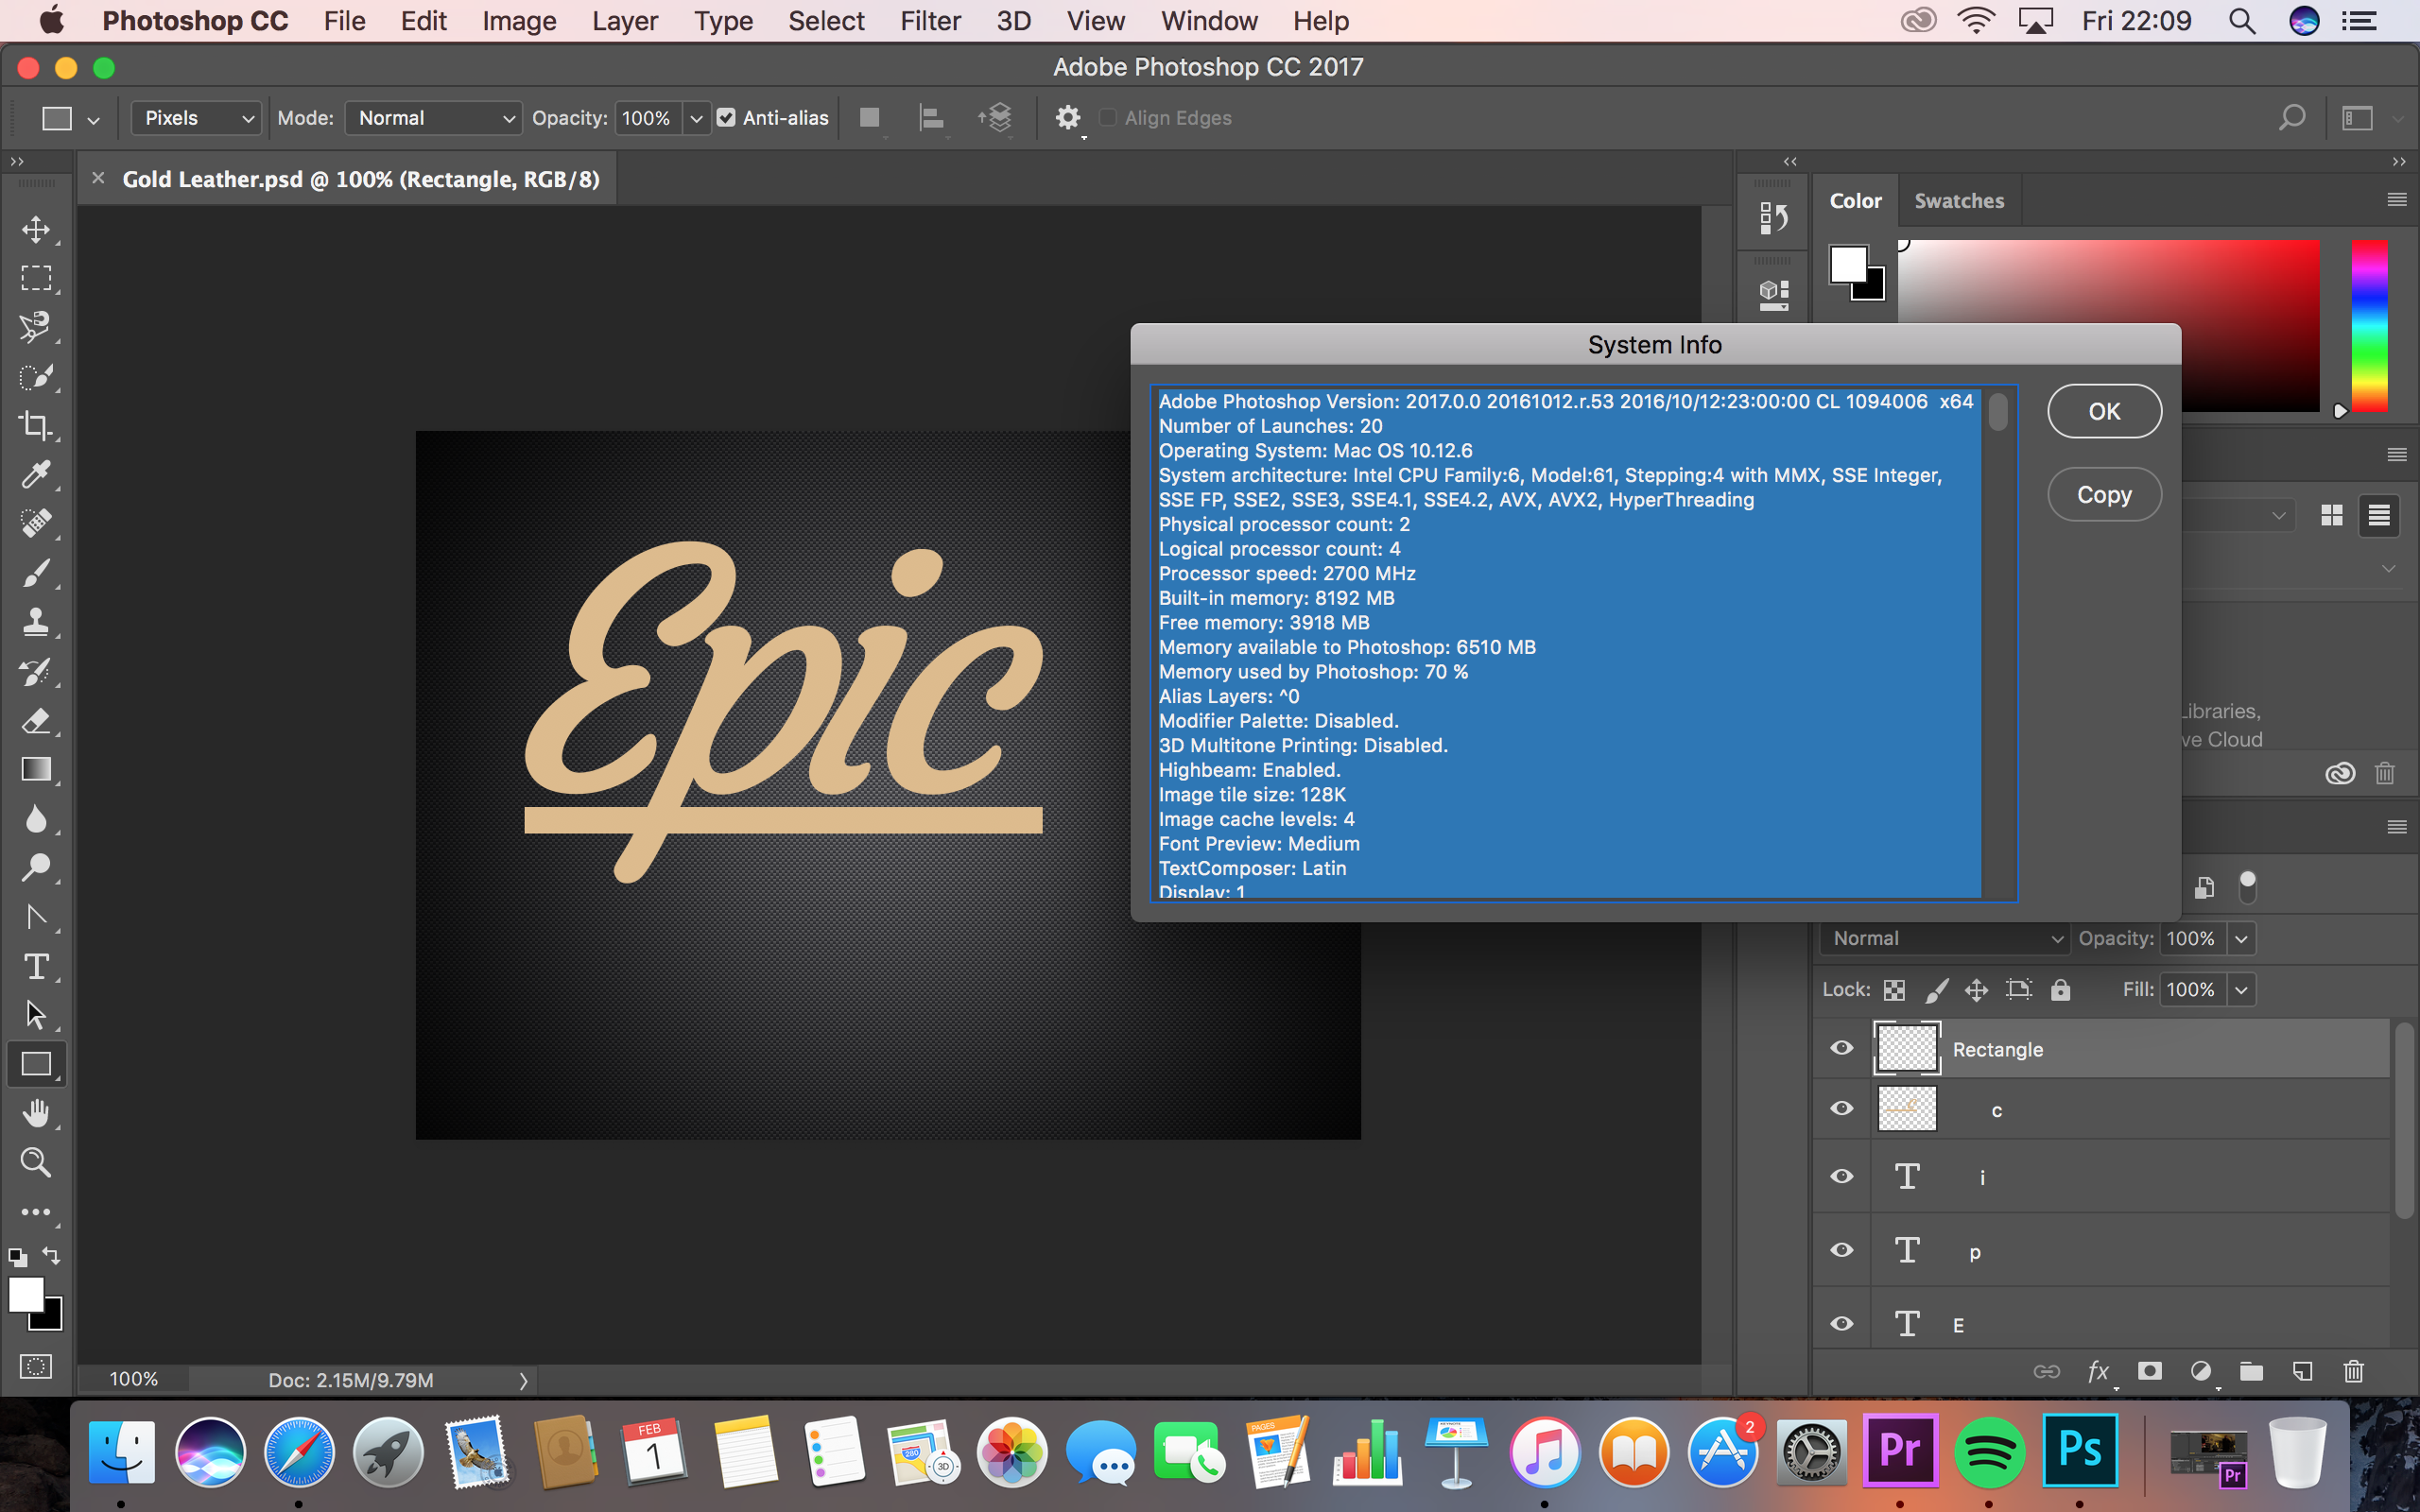Viewport: 2420px width, 1512px height.
Task: Open the Filter menu
Action: pos(930,21)
